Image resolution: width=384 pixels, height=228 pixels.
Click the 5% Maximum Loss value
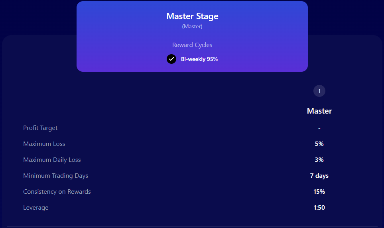[x=319, y=144]
